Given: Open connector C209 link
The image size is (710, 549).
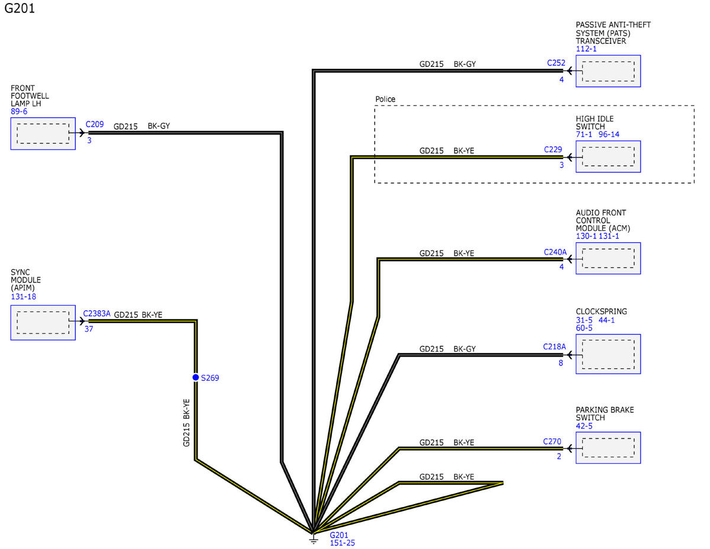Looking at the screenshot, I should tap(95, 125).
